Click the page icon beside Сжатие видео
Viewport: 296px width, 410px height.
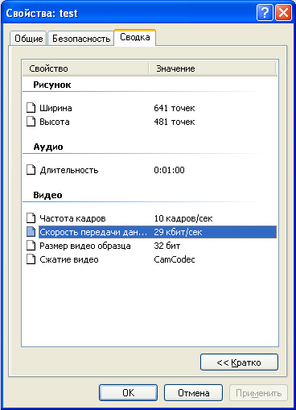(x=31, y=259)
